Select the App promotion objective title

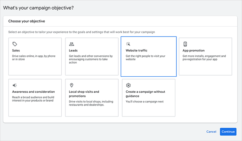point(194,51)
